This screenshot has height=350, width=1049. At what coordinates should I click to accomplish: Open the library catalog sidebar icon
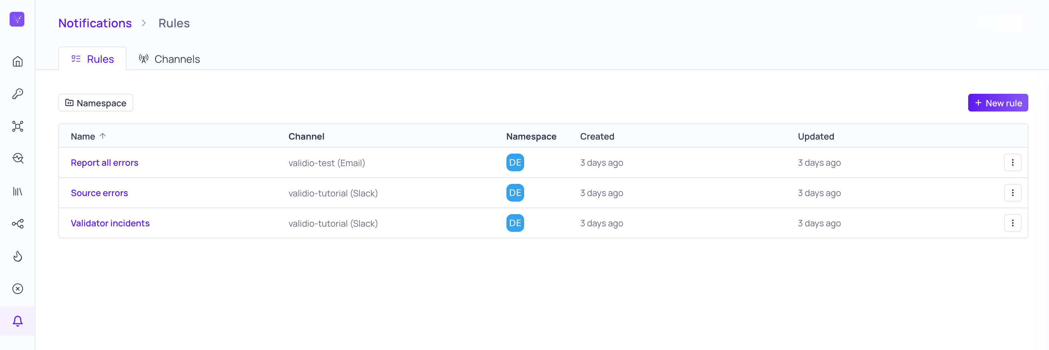click(x=17, y=191)
